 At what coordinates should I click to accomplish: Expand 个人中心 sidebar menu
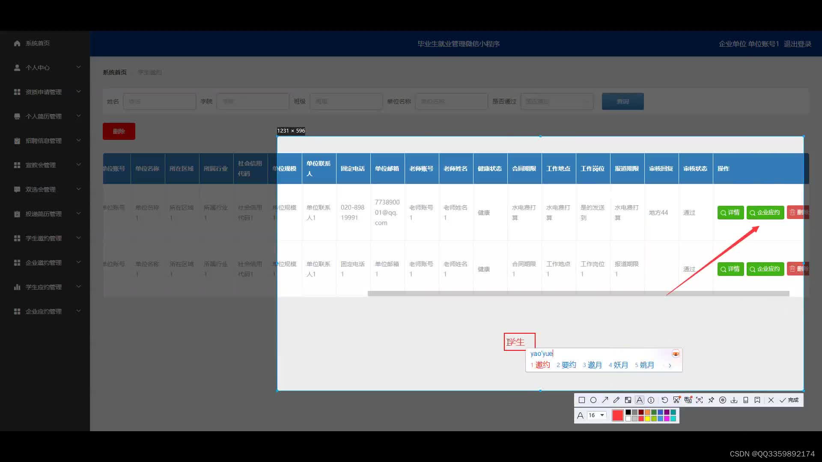(45, 68)
